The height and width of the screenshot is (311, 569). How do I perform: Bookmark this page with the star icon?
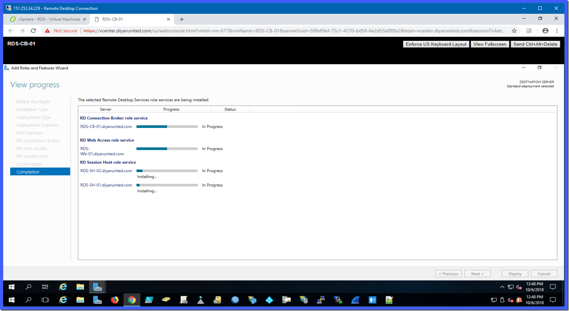click(514, 31)
